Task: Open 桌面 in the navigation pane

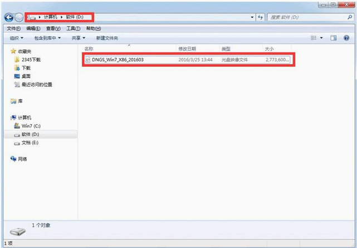Action: click(26, 76)
